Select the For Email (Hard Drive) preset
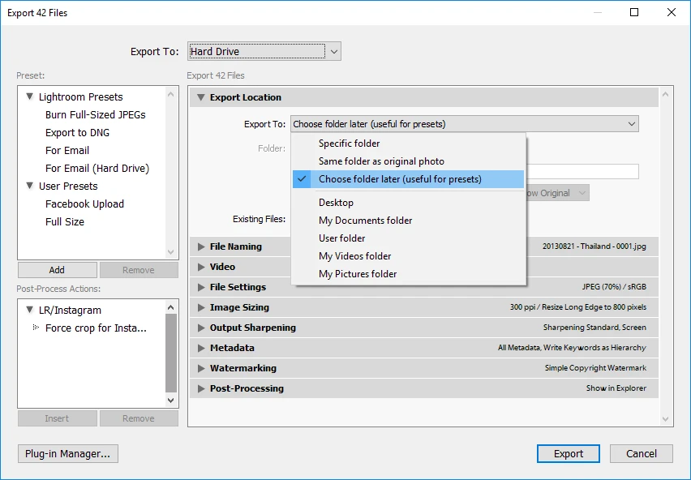The image size is (691, 480). point(97,168)
